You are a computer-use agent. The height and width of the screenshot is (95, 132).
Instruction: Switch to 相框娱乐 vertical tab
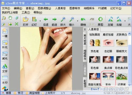85,55
